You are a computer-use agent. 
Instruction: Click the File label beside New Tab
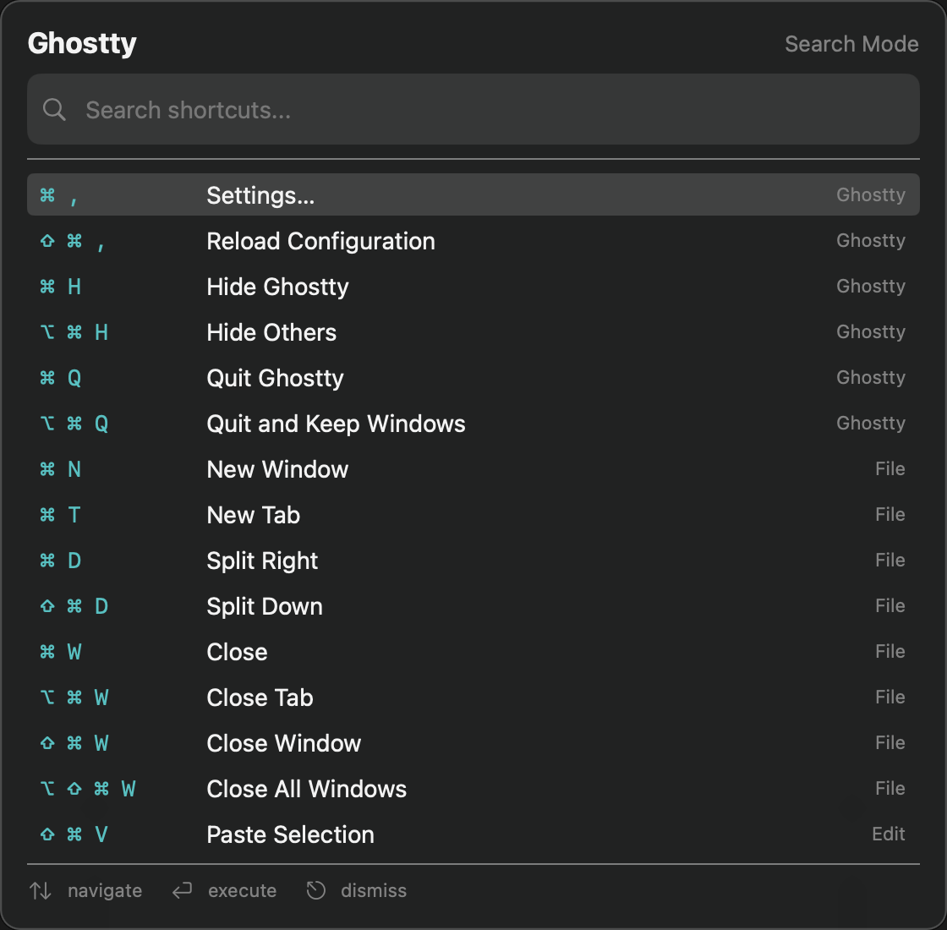[890, 514]
